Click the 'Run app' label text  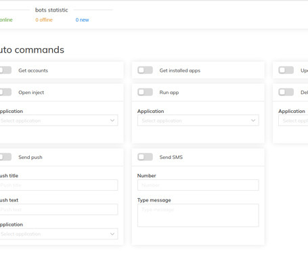[x=169, y=93]
